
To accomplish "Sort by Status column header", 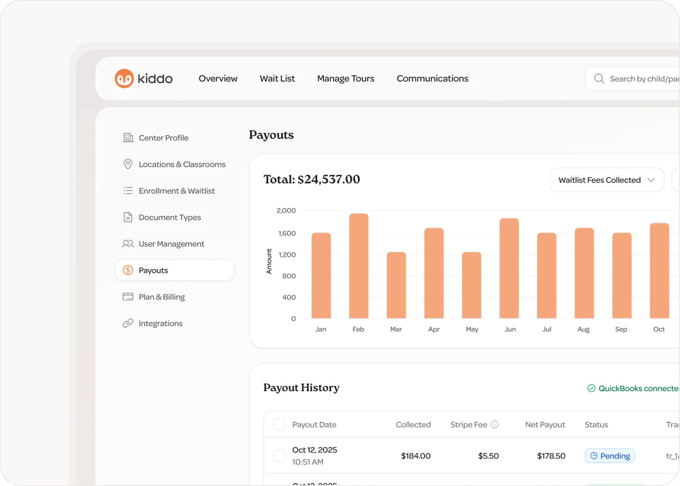I will point(596,424).
